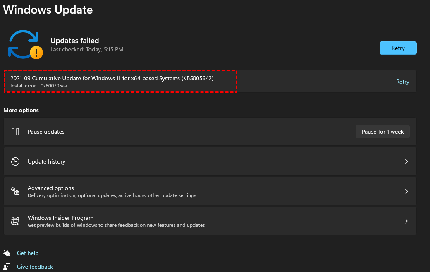Expand Update history with its chevron
Image resolution: width=430 pixels, height=272 pixels.
406,161
